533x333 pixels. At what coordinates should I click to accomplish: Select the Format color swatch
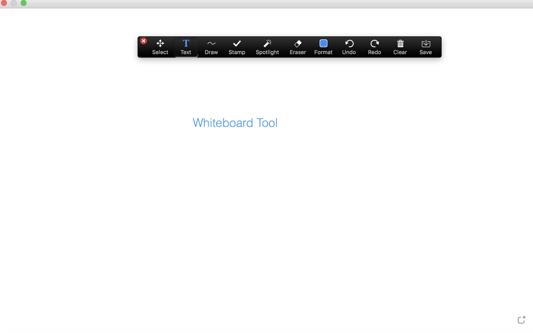[323, 43]
